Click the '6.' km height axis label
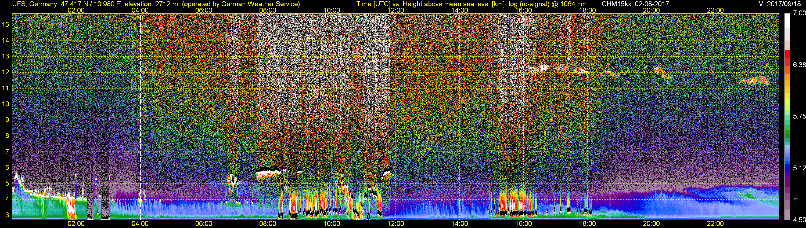 (x=8, y=168)
